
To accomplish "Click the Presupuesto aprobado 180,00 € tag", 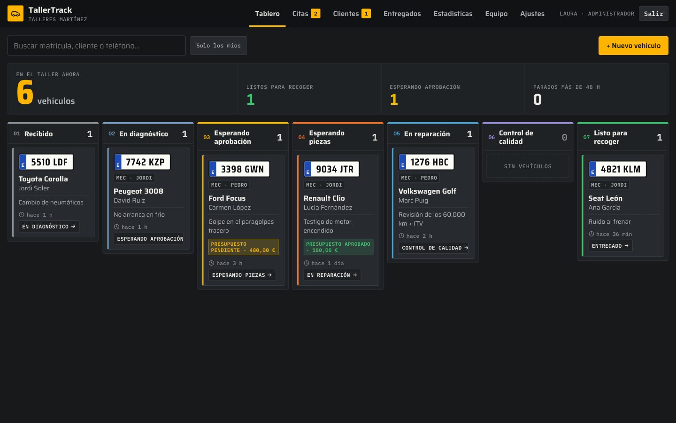I will pyautogui.click(x=338, y=247).
